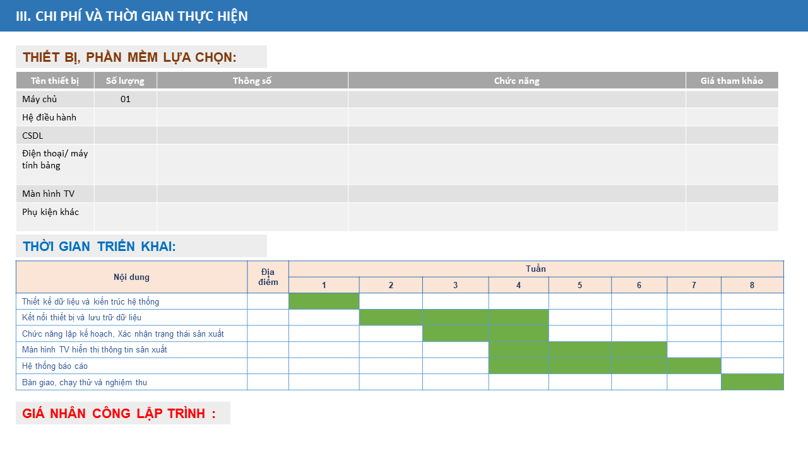The height and width of the screenshot is (454, 808).
Task: Select the 'Hệ thống báo cáo' task row label
Action: [x=55, y=366]
